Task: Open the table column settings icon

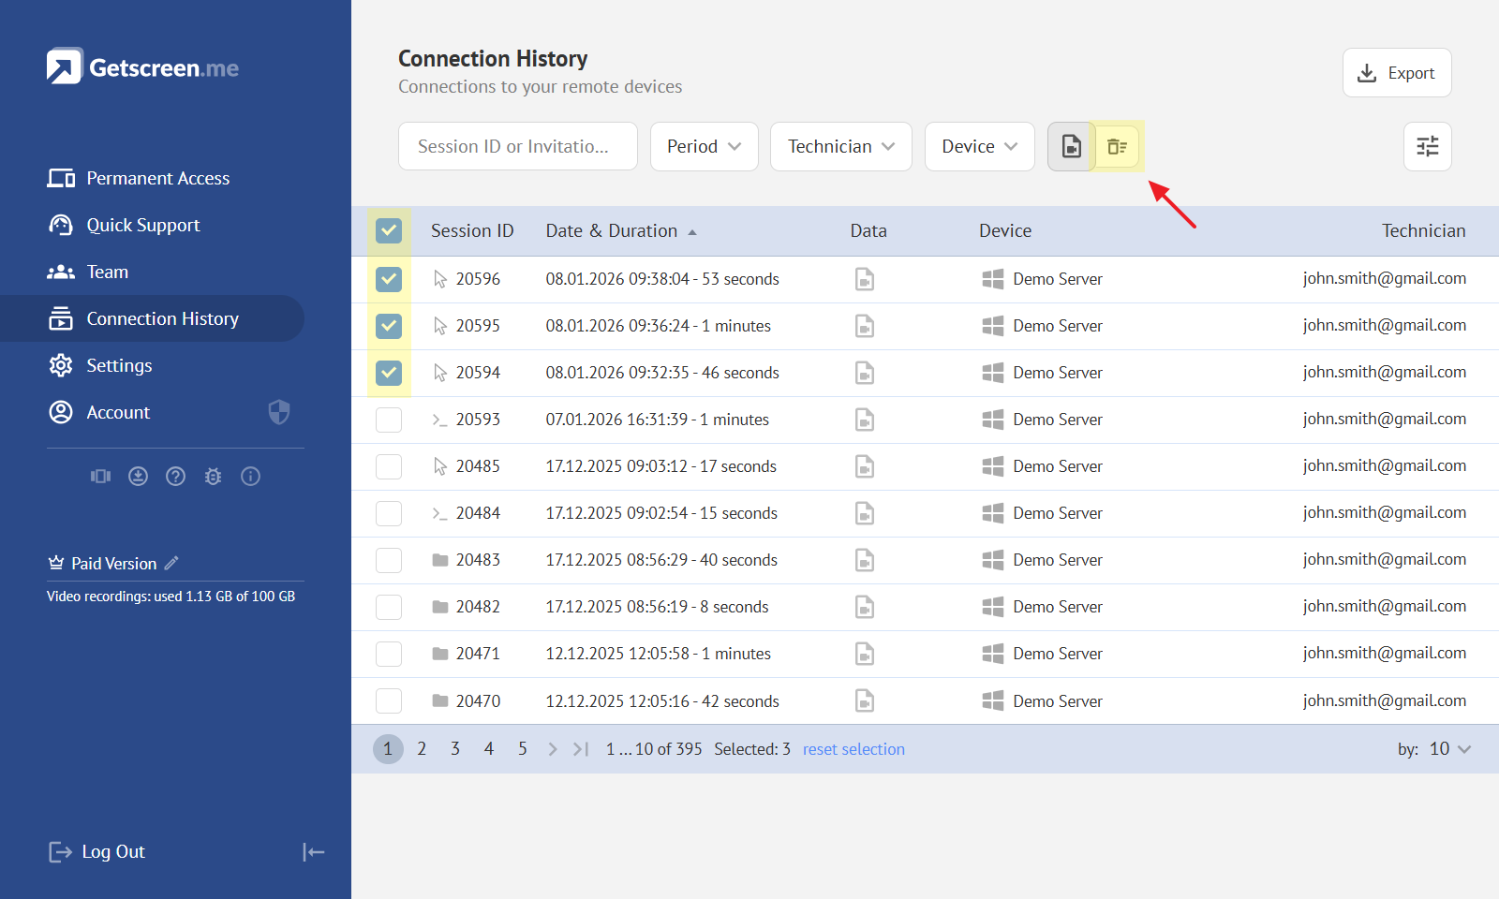Action: point(1427,147)
